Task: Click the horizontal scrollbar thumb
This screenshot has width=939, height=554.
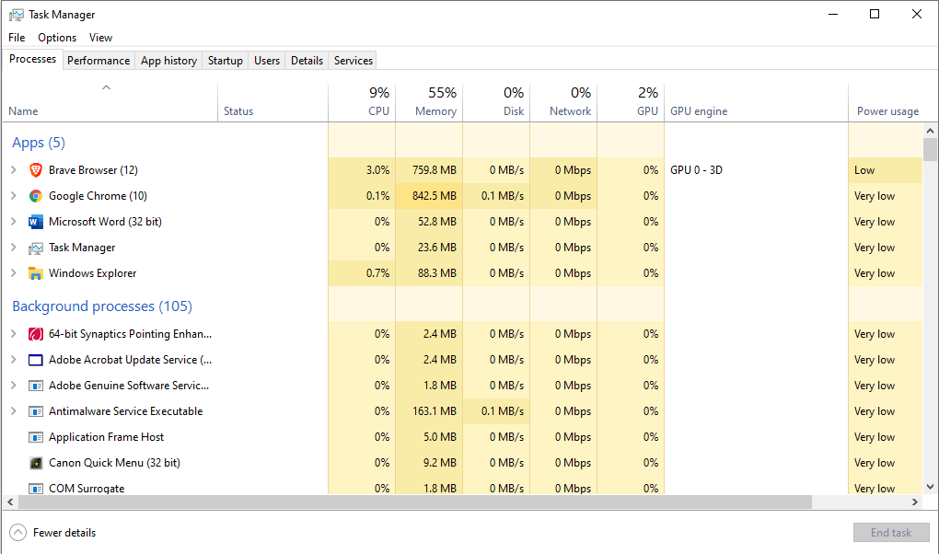Action: point(414,502)
